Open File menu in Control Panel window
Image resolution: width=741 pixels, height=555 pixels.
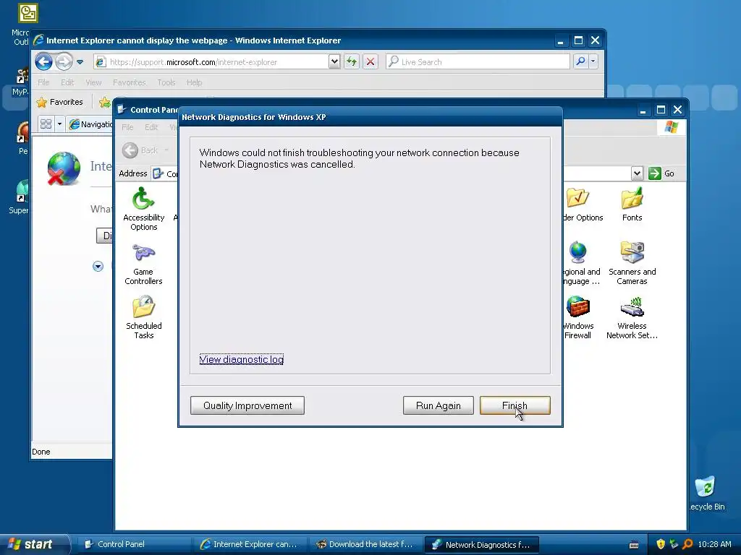(x=127, y=127)
